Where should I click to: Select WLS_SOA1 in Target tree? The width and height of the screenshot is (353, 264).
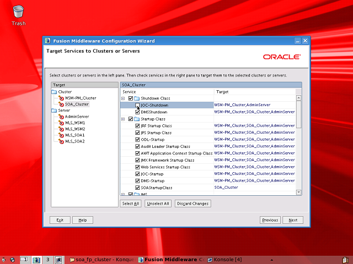click(74, 135)
